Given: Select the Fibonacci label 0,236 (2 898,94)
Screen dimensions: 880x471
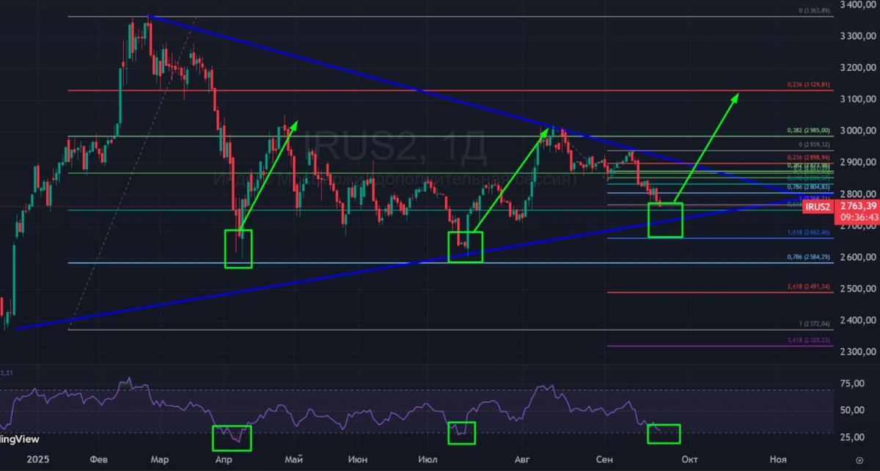Looking at the screenshot, I should click(807, 157).
